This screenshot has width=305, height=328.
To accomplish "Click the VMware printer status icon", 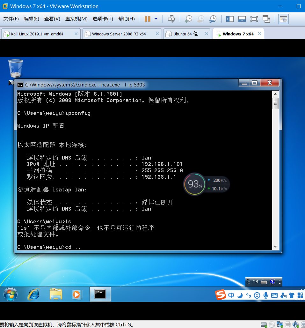I will (288, 324).
